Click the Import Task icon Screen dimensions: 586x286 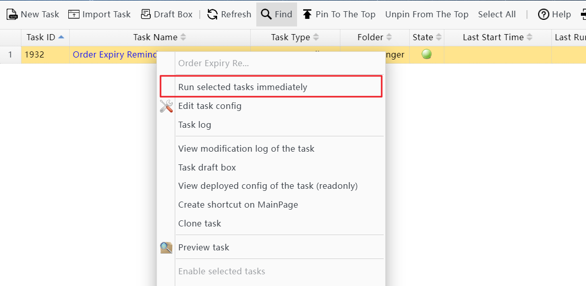pos(74,14)
